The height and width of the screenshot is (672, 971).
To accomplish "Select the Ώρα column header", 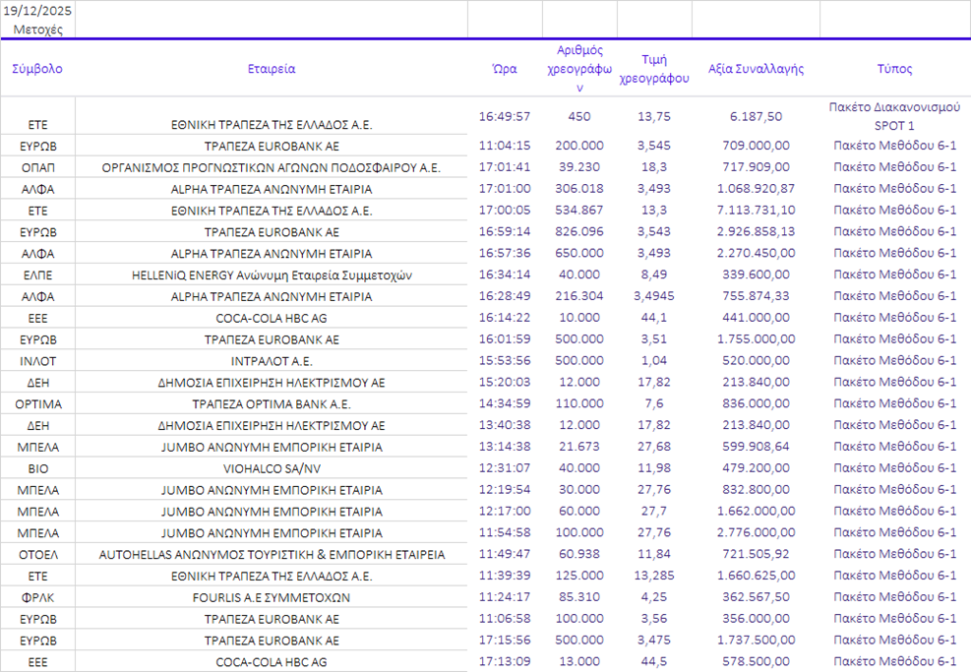I will (x=505, y=69).
